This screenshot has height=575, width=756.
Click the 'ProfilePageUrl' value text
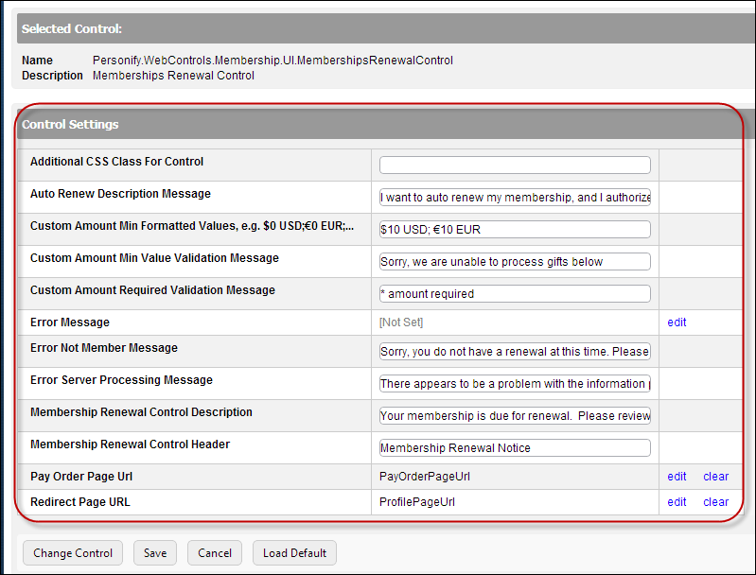(417, 502)
